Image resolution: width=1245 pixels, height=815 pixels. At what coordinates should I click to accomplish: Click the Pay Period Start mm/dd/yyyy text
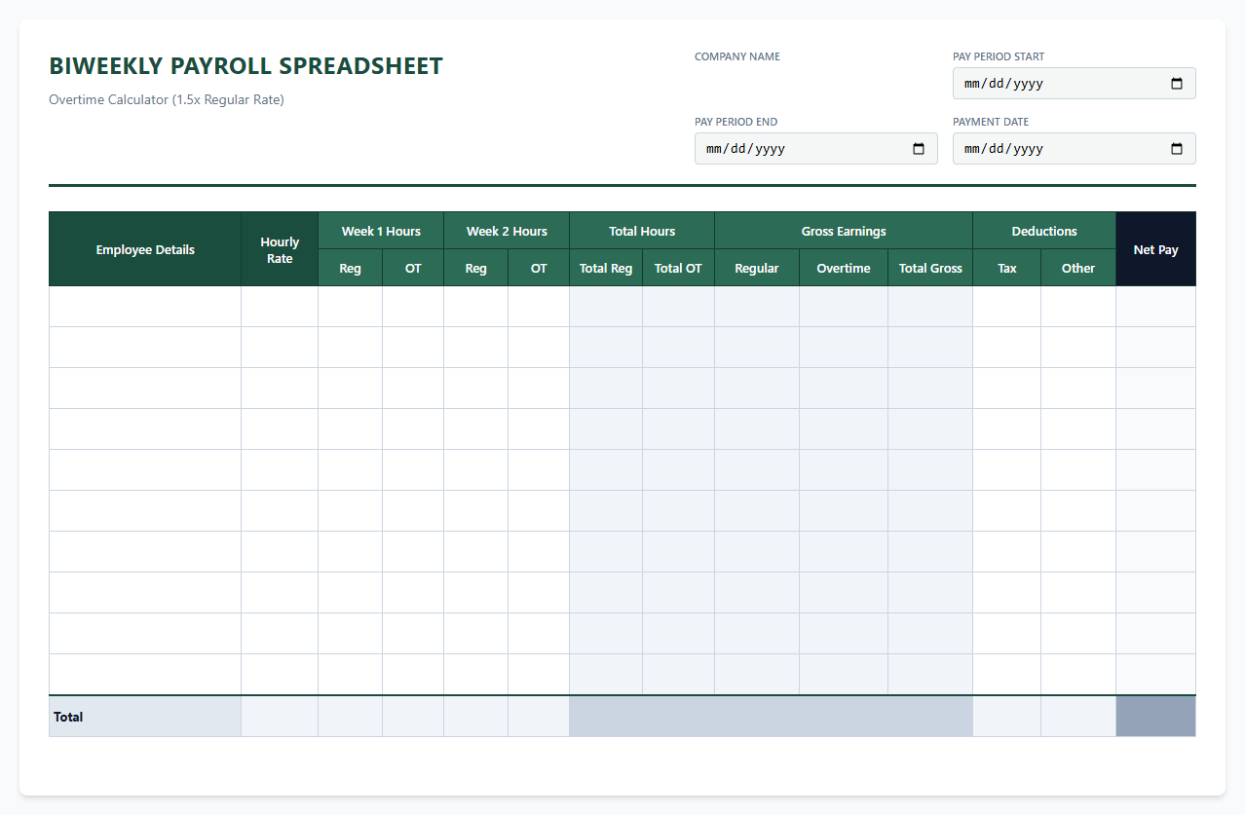click(x=1003, y=84)
